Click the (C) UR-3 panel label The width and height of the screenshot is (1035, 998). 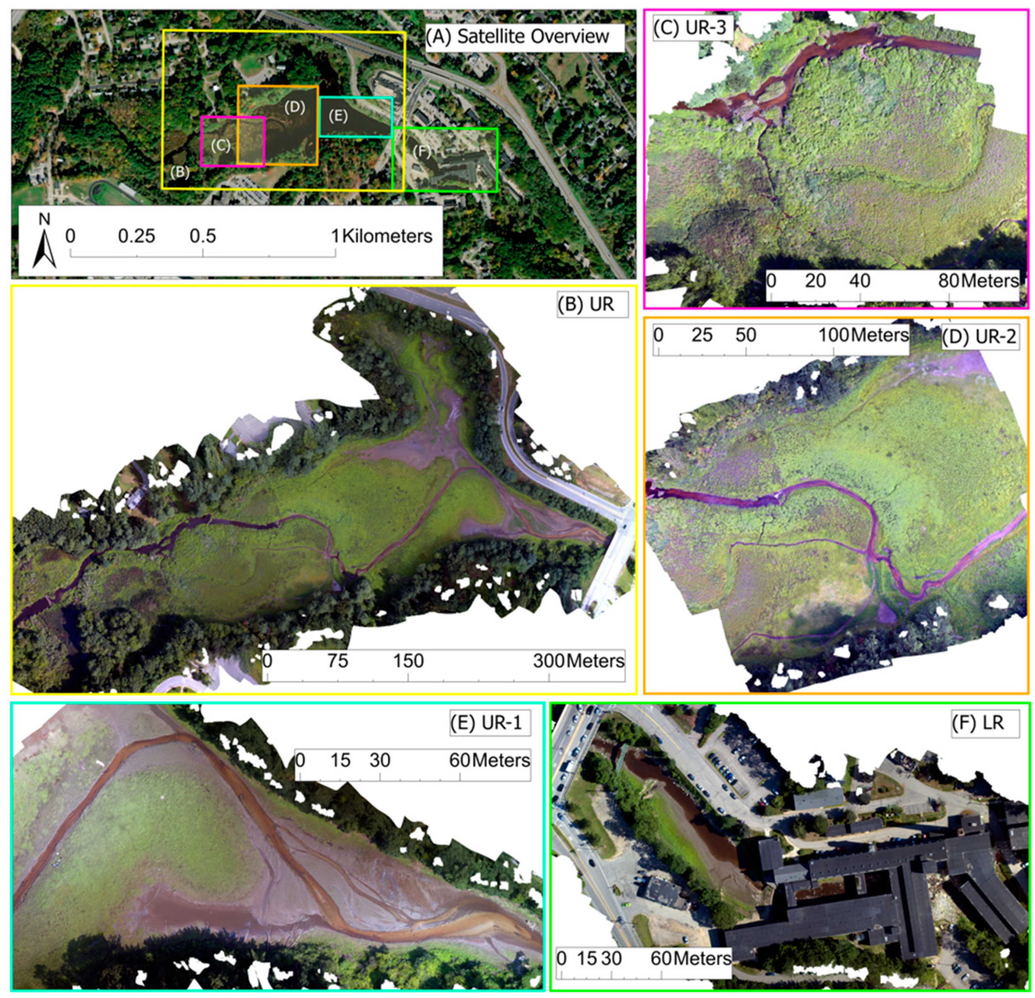[690, 28]
